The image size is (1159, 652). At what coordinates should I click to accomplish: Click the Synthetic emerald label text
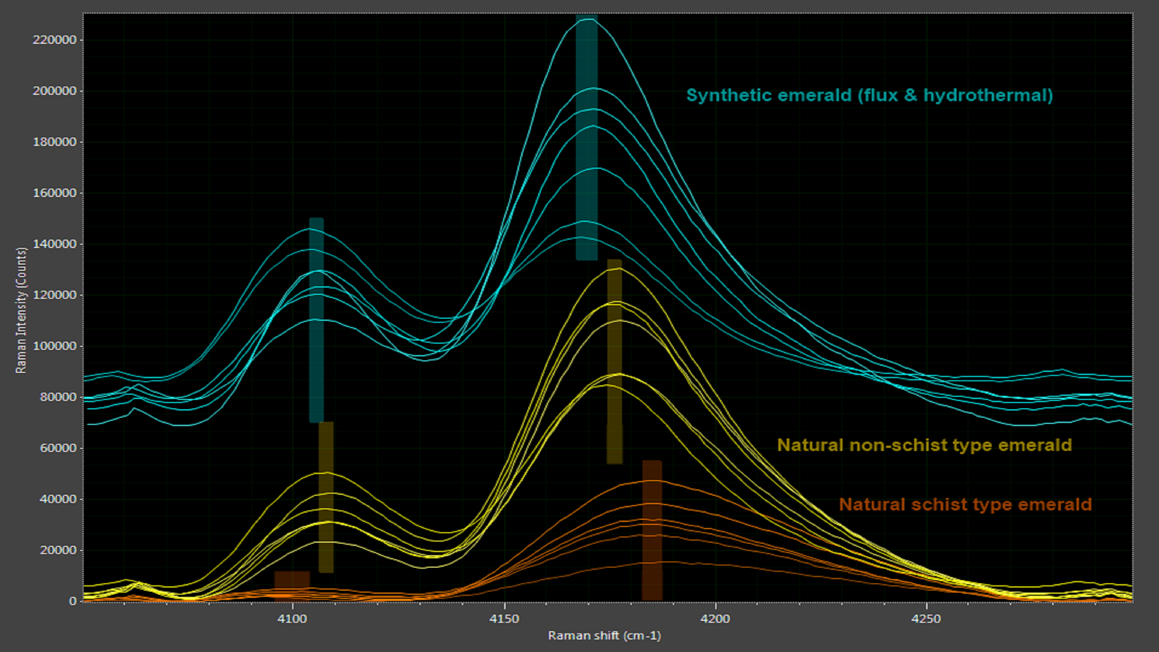click(x=869, y=95)
